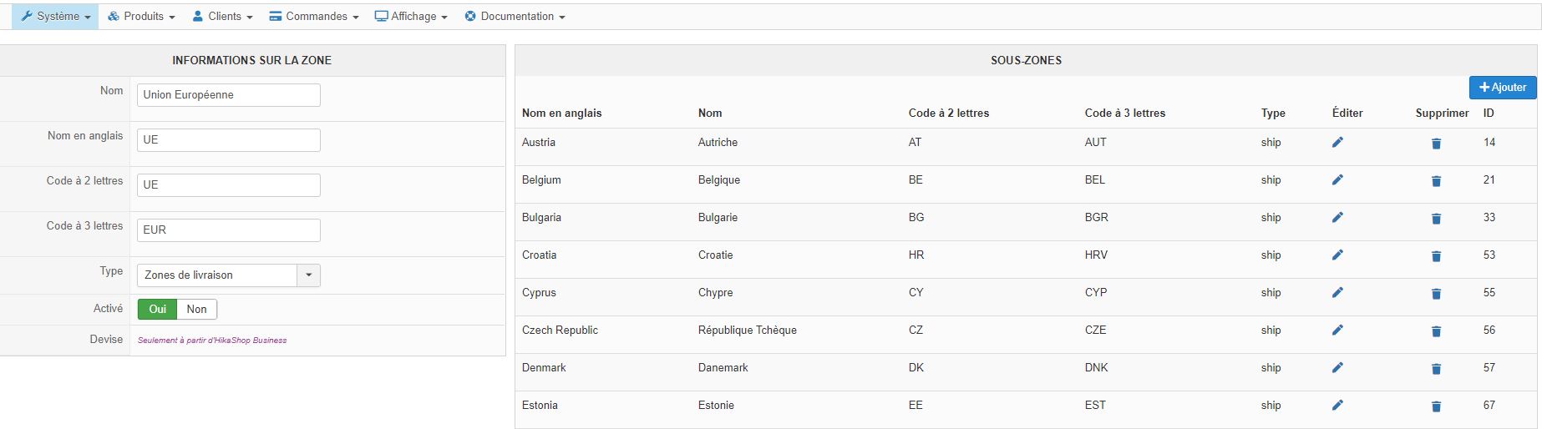This screenshot has height=429, width=1542.
Task: Click the edit pencil for Austria
Action: click(1337, 143)
